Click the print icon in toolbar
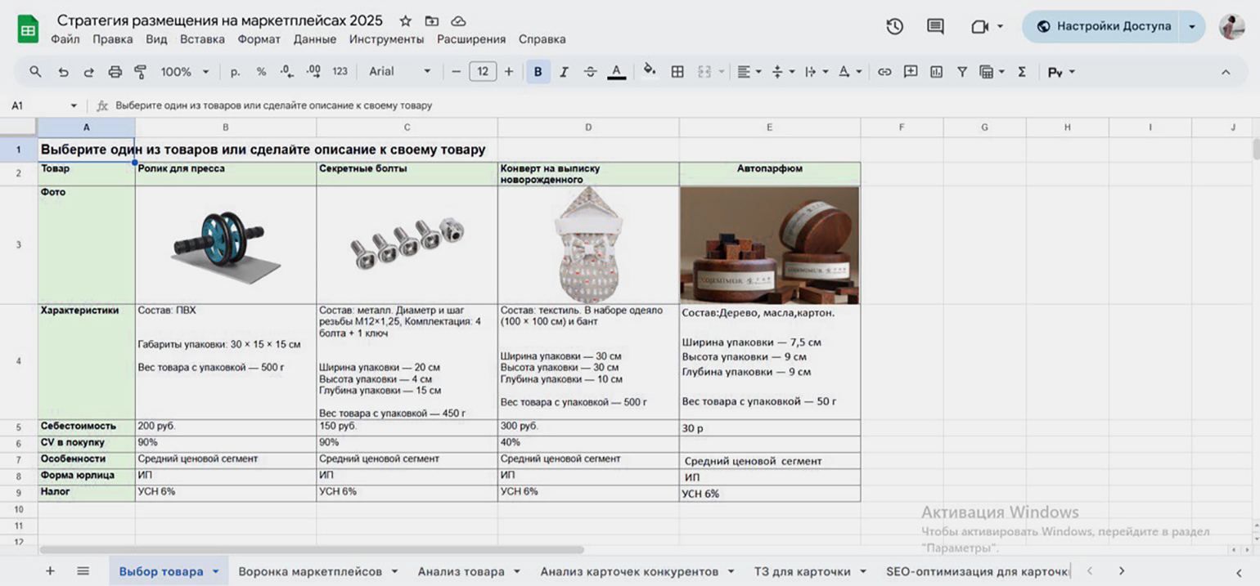This screenshot has width=1260, height=586. point(115,72)
